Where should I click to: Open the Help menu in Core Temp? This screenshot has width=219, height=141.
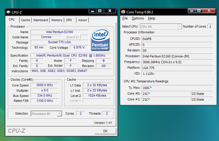pyautogui.click(x=152, y=18)
